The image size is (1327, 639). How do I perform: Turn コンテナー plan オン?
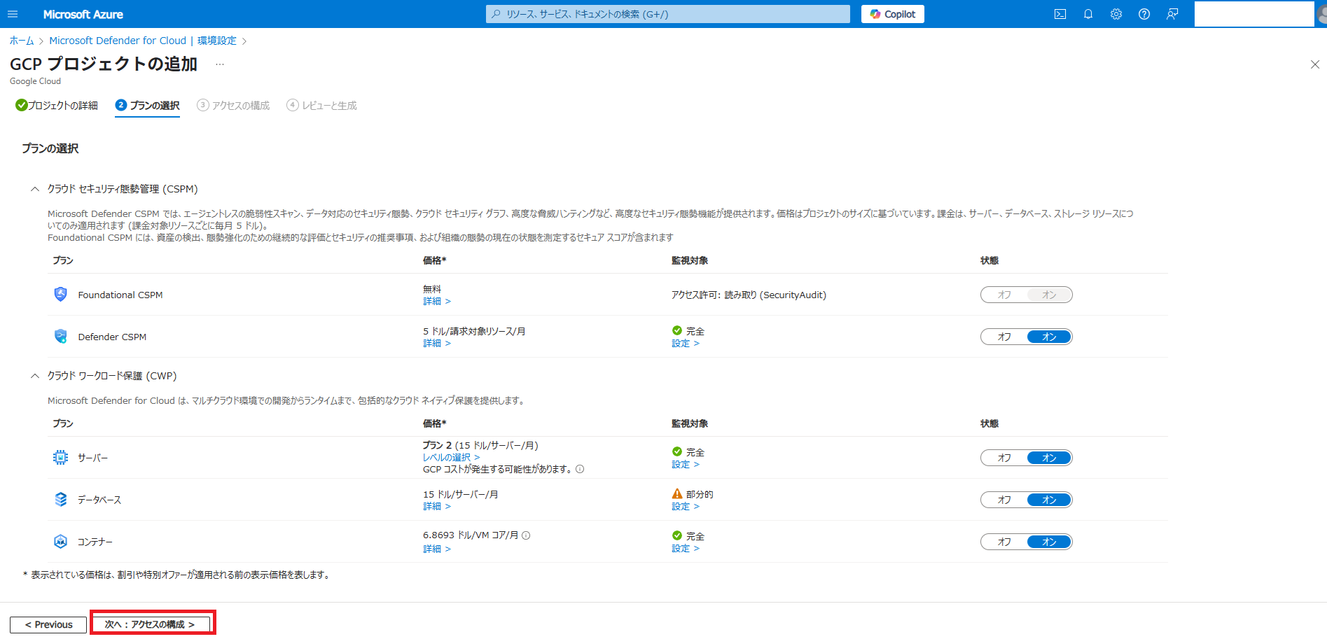1049,542
